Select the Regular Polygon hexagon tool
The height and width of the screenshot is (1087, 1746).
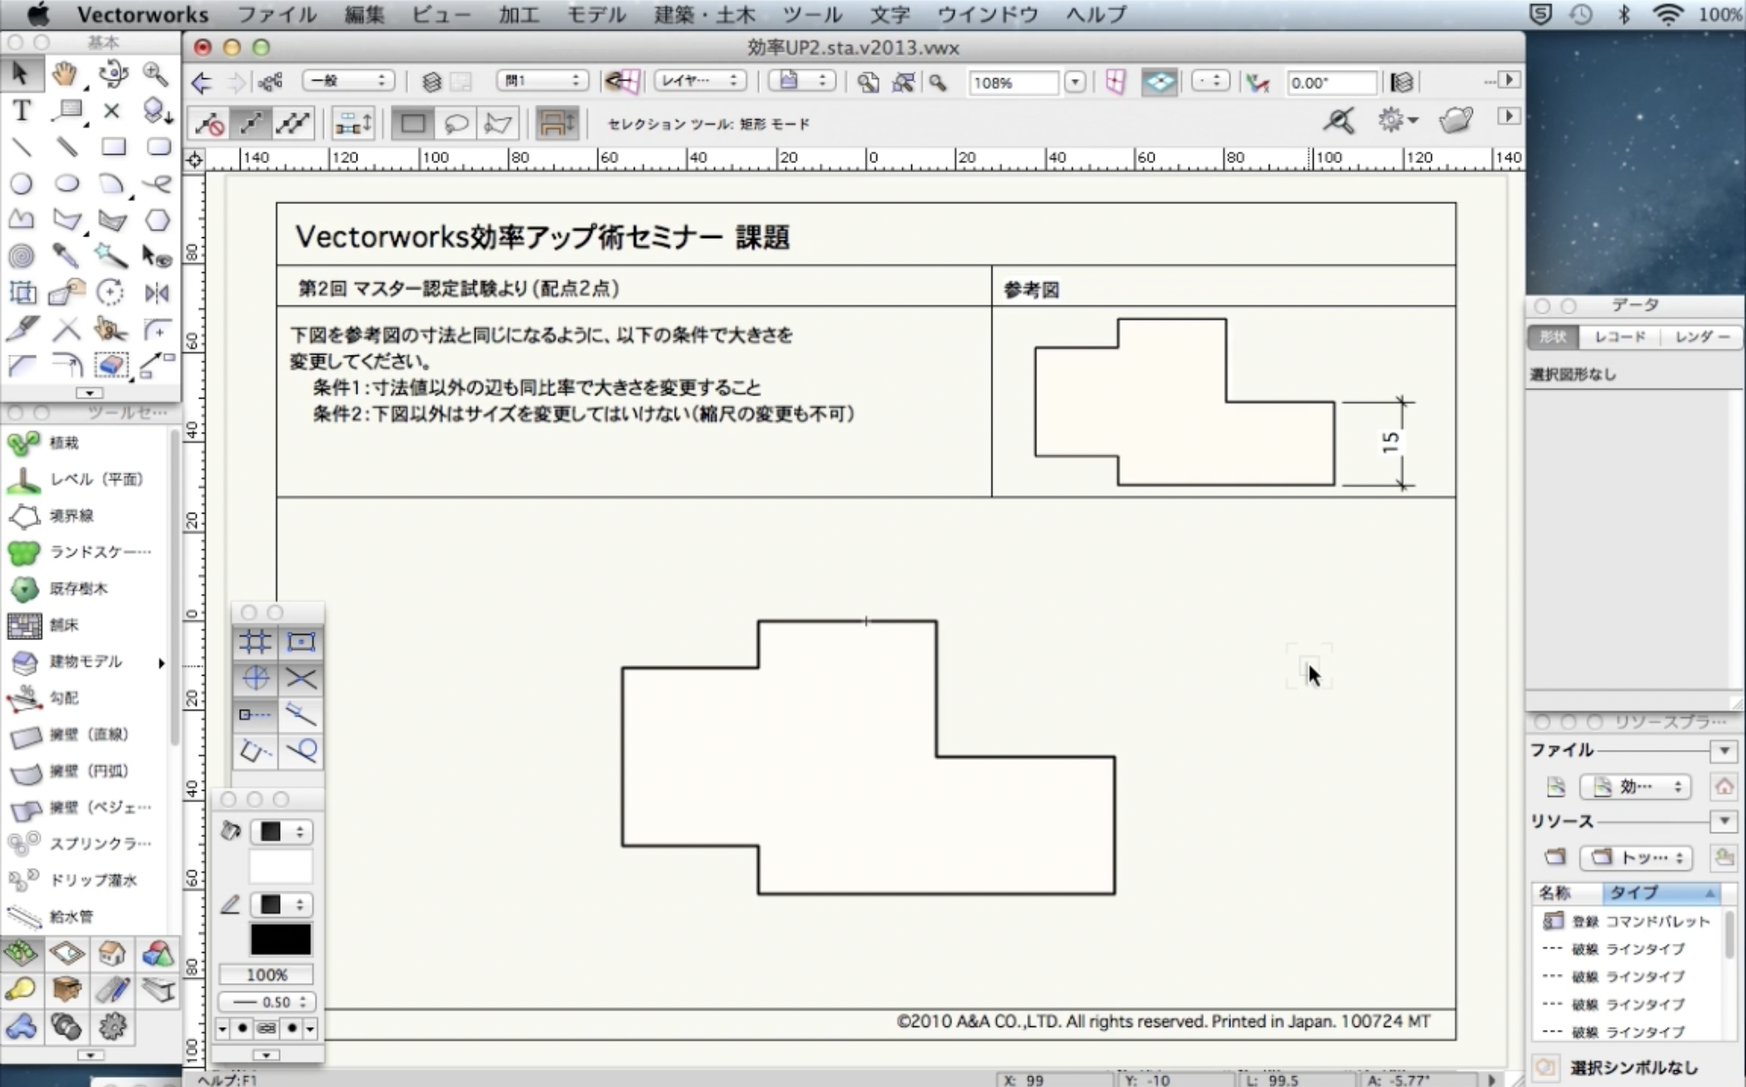157,221
